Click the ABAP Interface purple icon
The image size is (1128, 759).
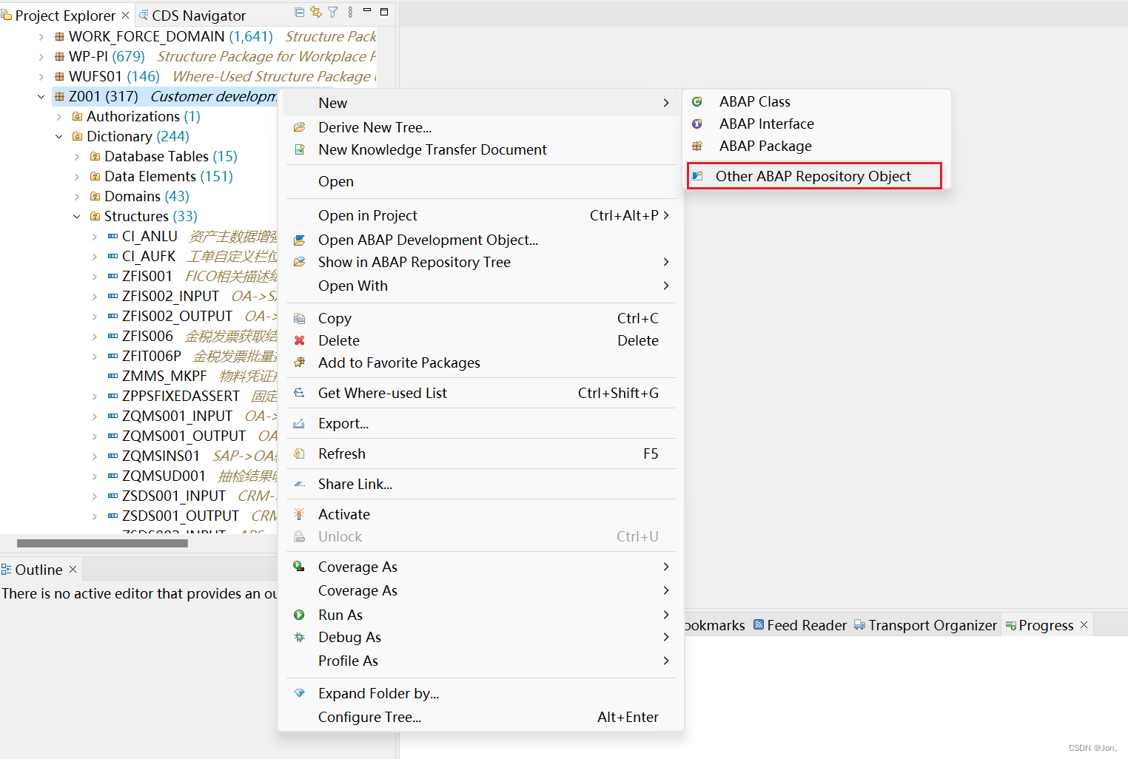click(x=697, y=124)
